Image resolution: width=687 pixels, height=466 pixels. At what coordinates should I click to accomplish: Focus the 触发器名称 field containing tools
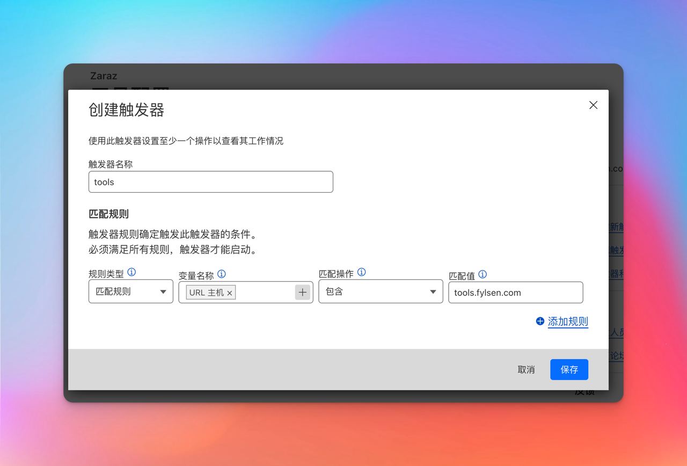(210, 182)
